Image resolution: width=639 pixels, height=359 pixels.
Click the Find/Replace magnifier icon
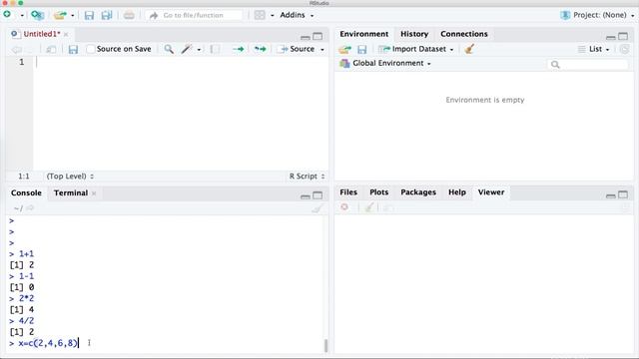coord(169,49)
